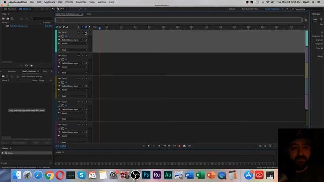This screenshot has height=182, width=324.
Task: Switch to the Match Loudness tab
Action: [29, 71]
